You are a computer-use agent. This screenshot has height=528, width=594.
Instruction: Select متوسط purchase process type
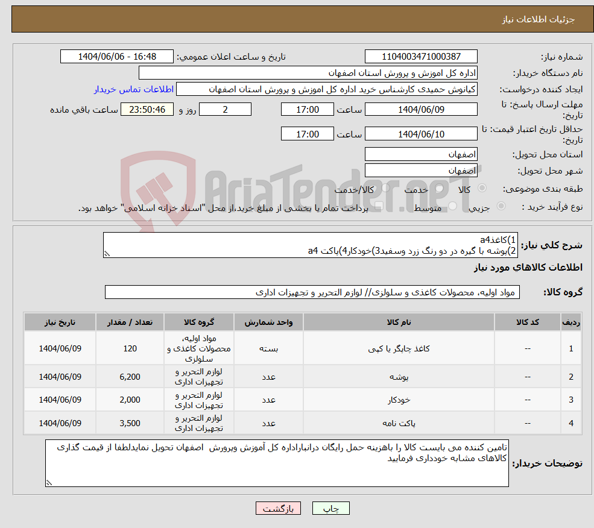point(451,206)
